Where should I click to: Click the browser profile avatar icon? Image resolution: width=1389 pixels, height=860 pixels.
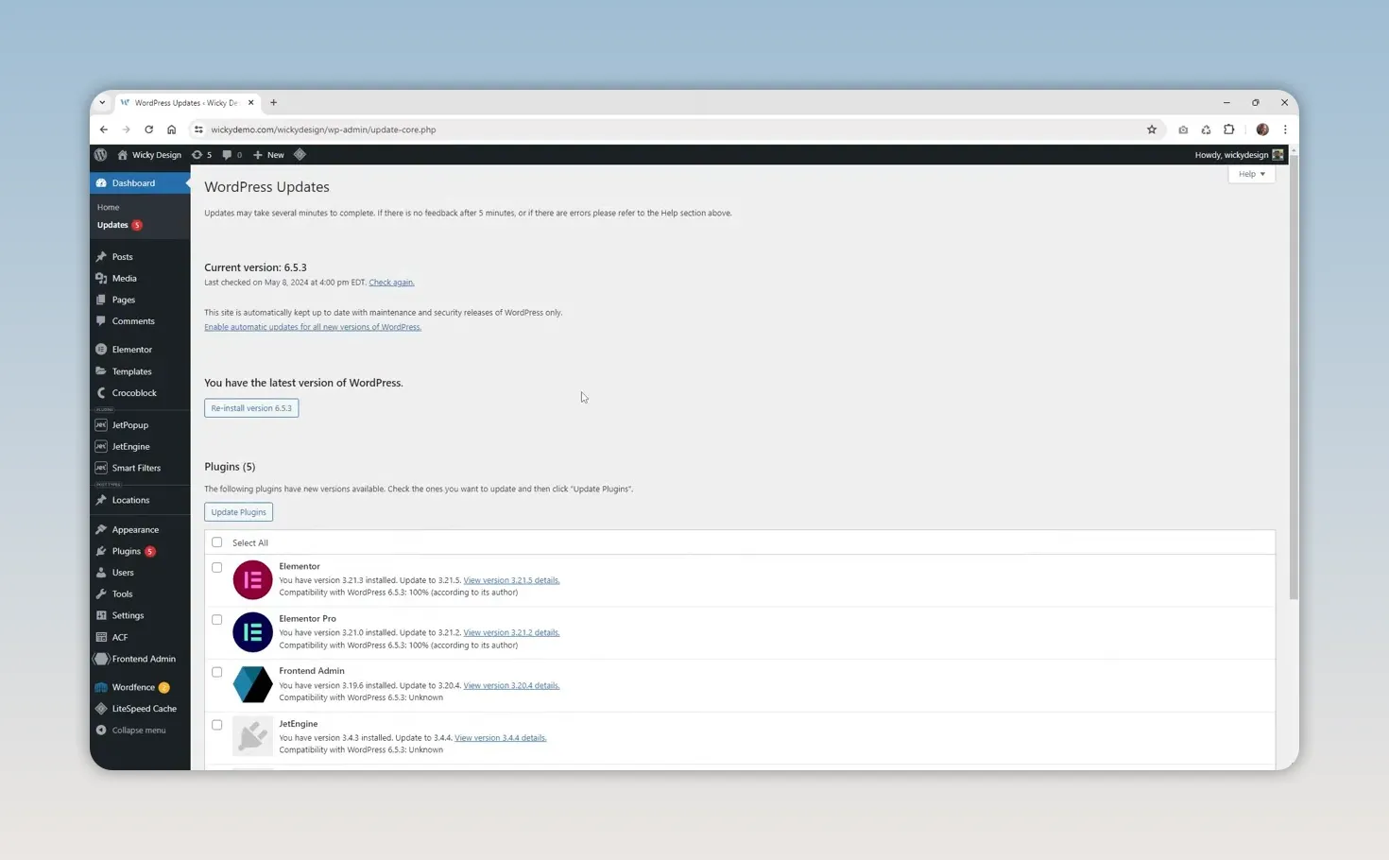click(x=1262, y=129)
